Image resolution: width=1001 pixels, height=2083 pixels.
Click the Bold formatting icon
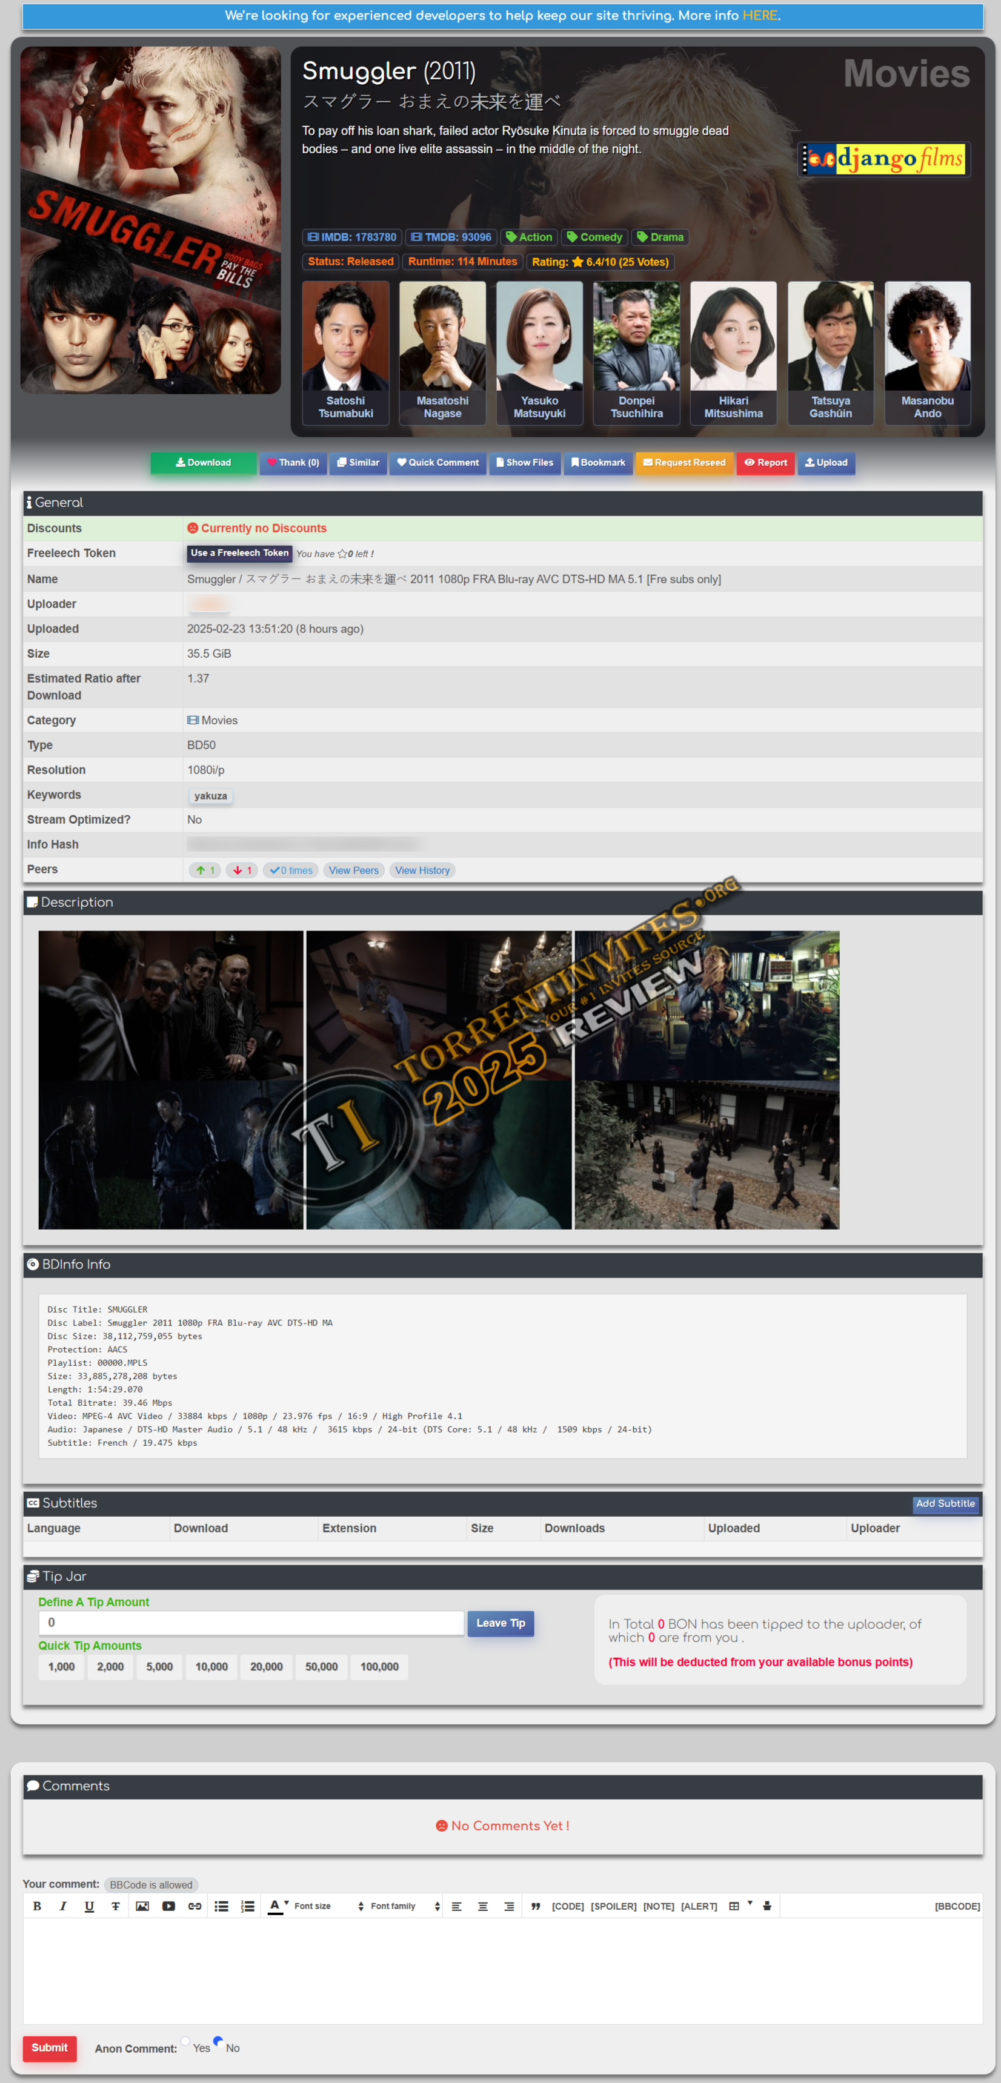[x=37, y=1906]
